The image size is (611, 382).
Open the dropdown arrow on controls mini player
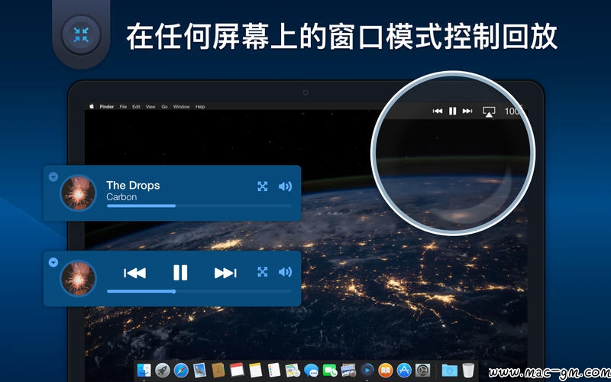[x=53, y=262]
